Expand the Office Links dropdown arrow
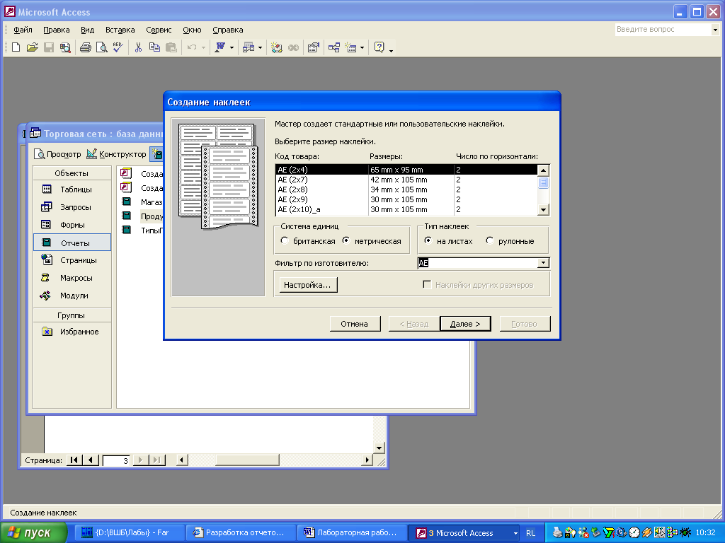The width and height of the screenshot is (725, 543). [232, 47]
